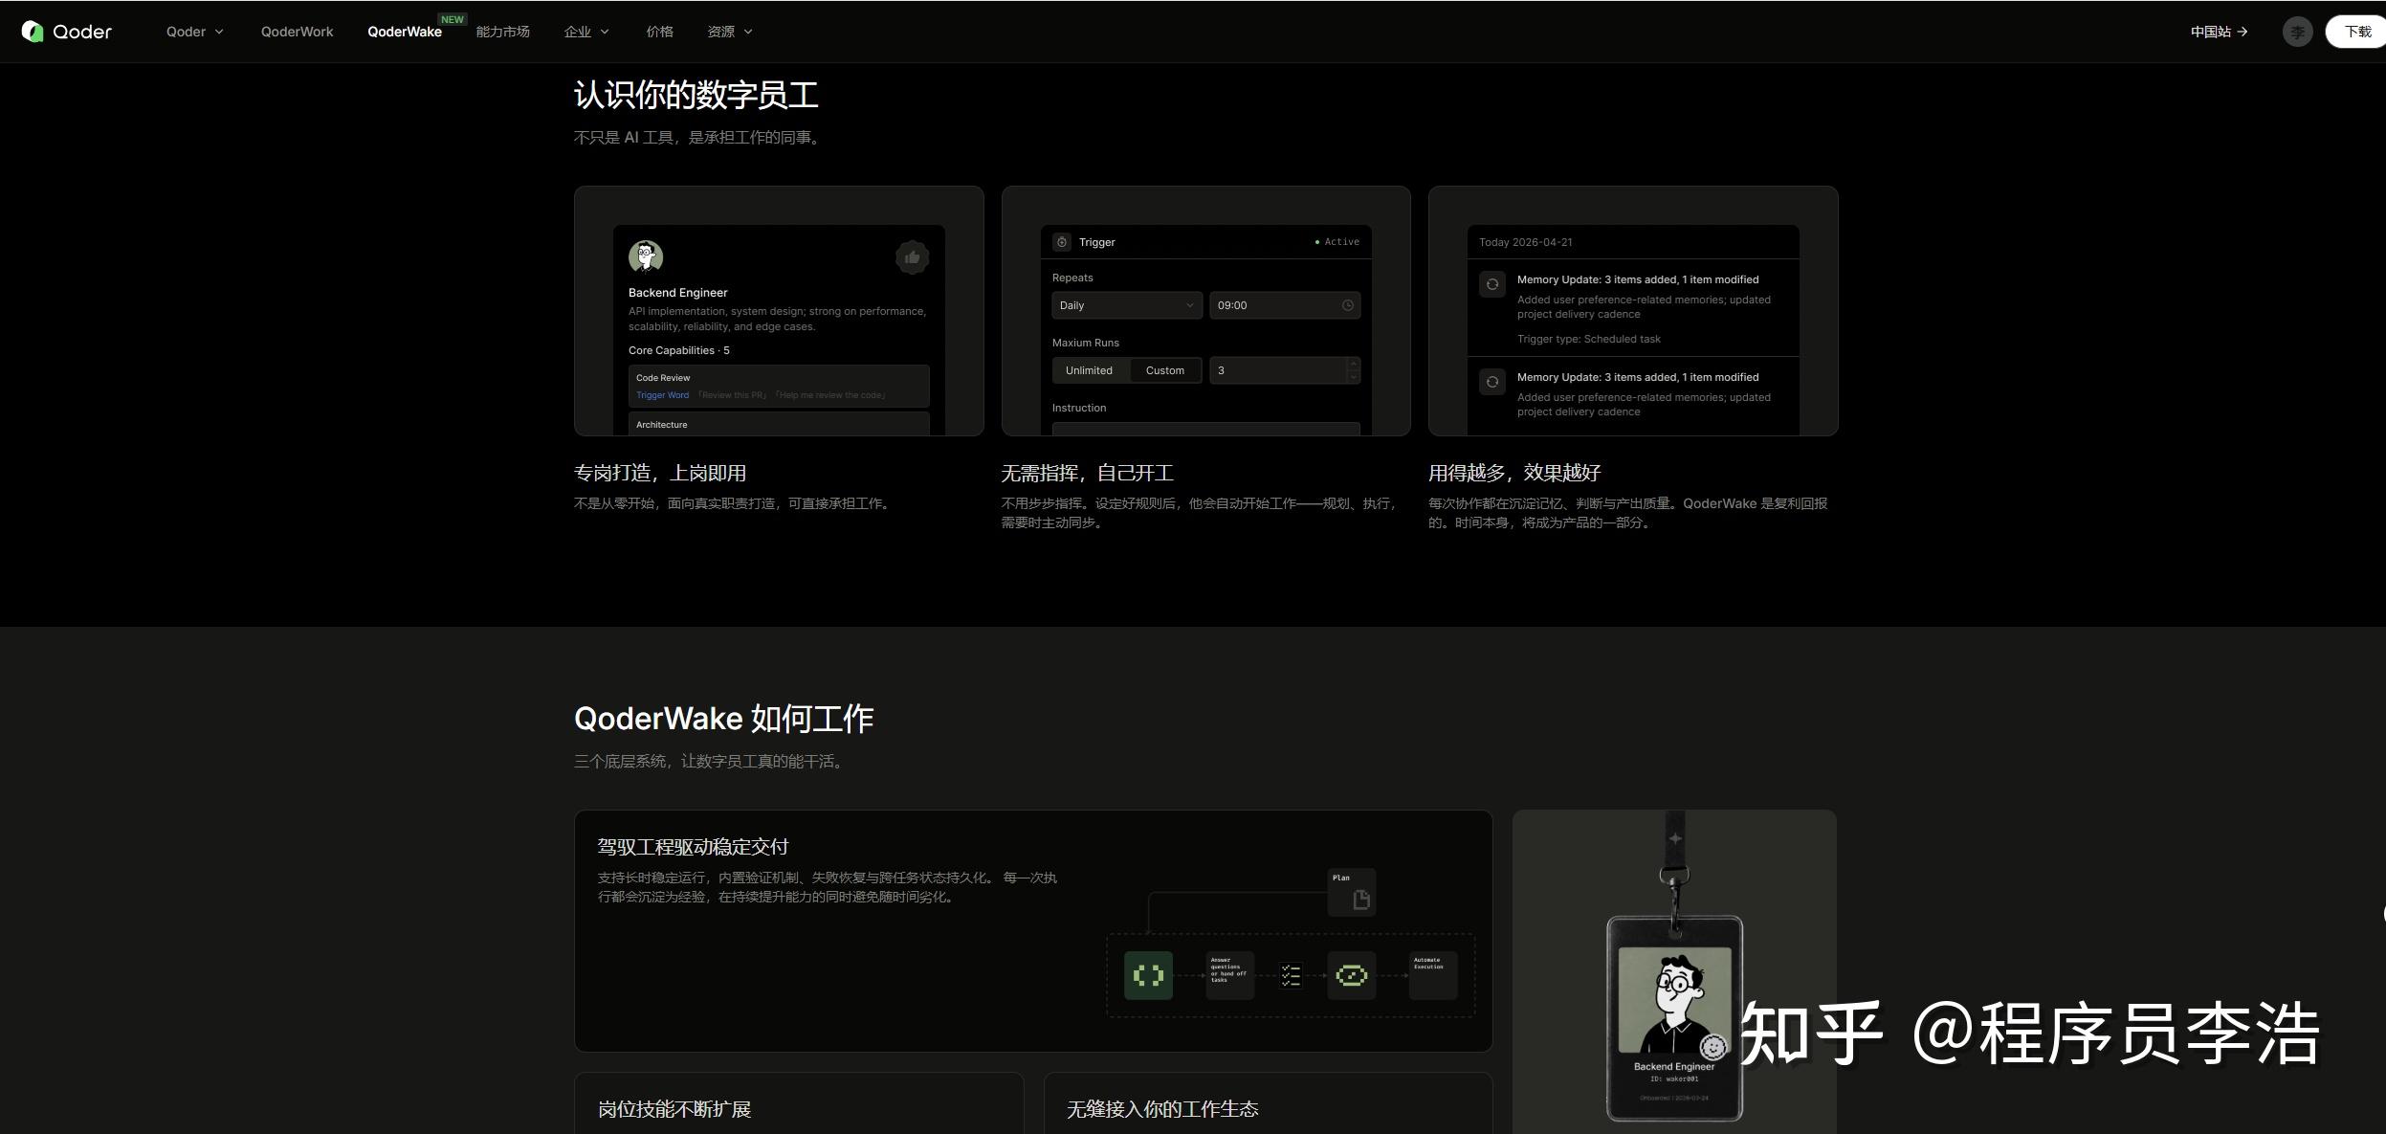
Task: Select the Unlimited maximum runs option
Action: pyautogui.click(x=1089, y=370)
